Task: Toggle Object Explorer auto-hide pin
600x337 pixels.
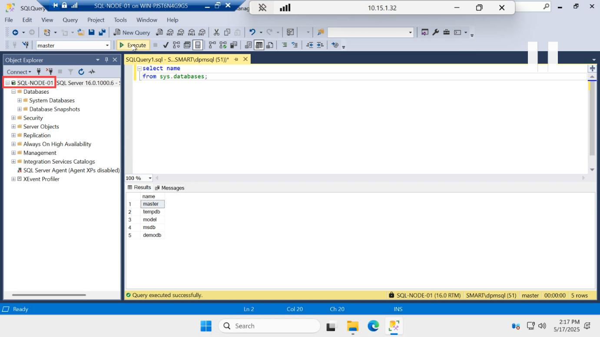Action: (106, 60)
